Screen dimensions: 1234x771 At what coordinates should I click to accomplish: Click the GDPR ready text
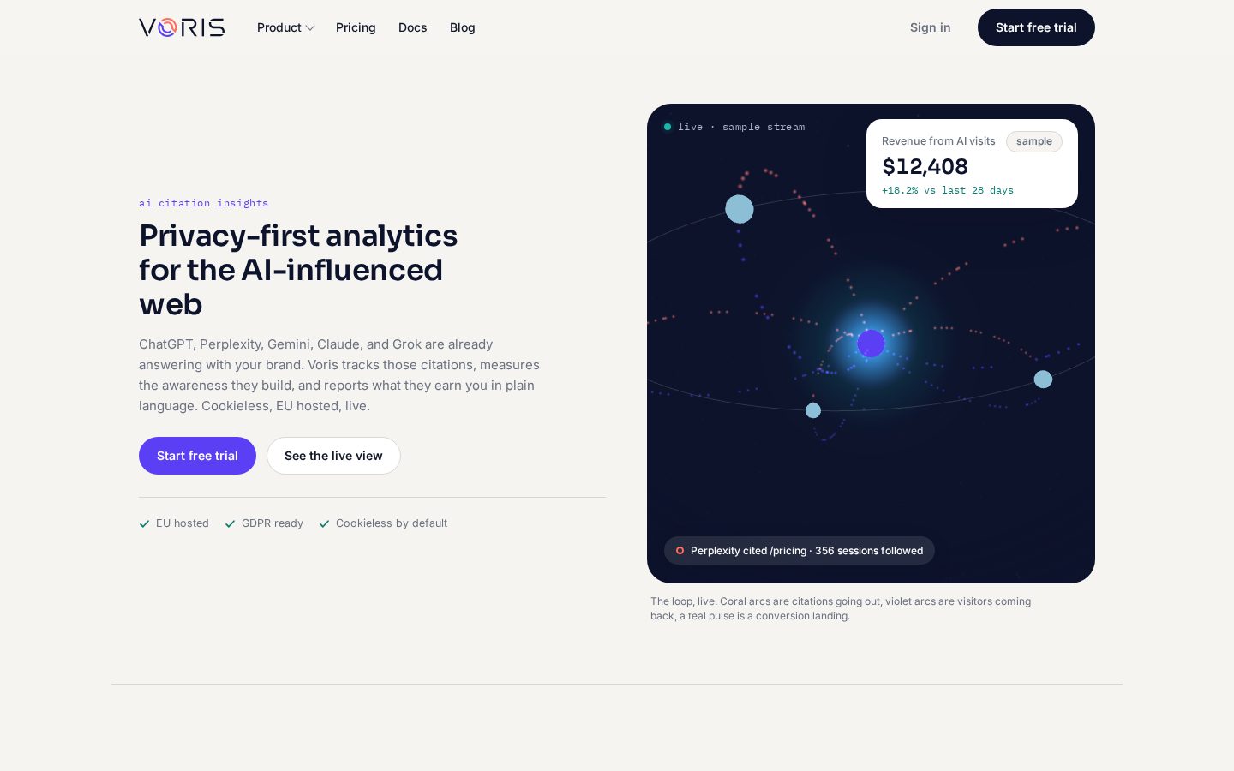pos(273,523)
